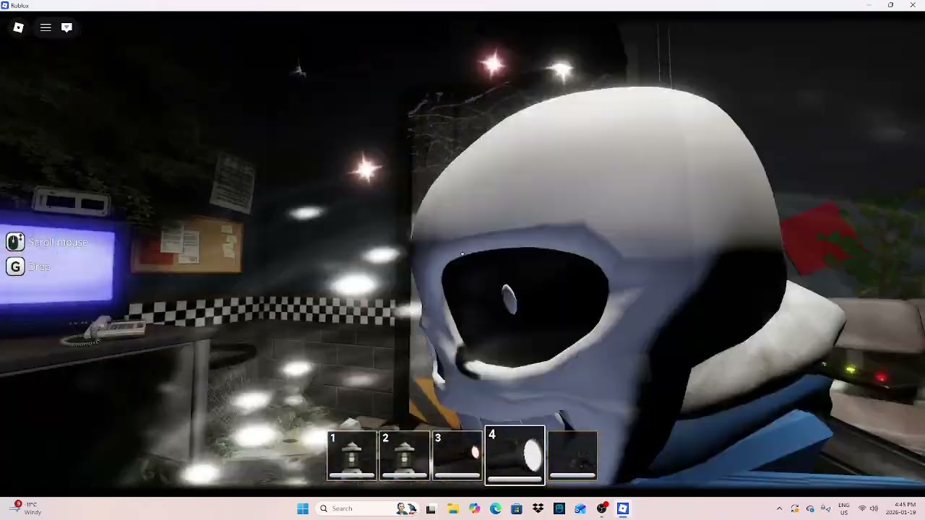Image resolution: width=925 pixels, height=520 pixels.
Task: Click the Roblox window title text
Action: [x=20, y=5]
